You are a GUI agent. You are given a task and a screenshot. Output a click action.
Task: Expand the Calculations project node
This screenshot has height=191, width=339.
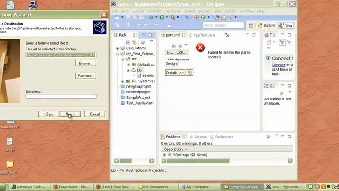coord(118,48)
